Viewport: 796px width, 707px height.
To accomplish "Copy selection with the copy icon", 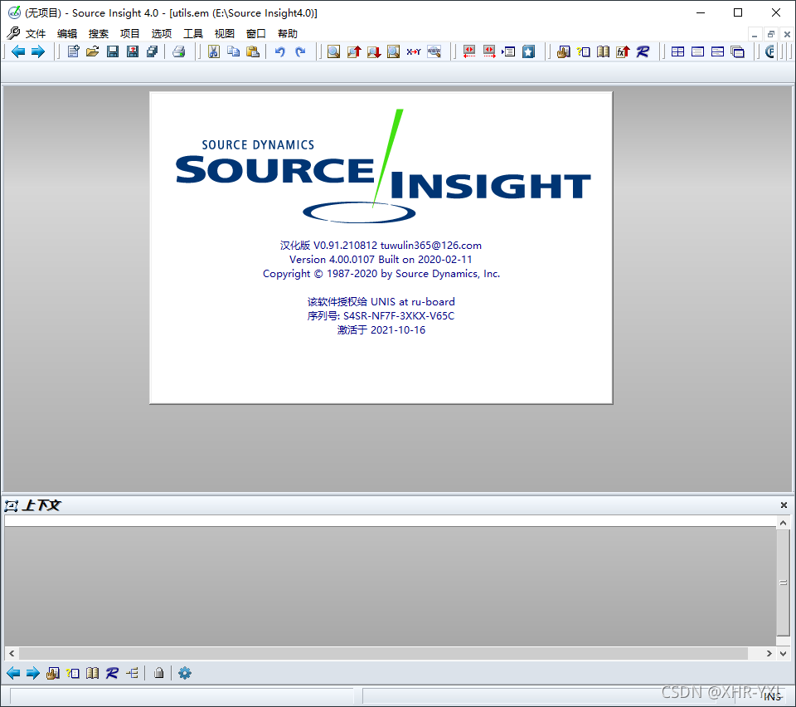I will coord(234,51).
